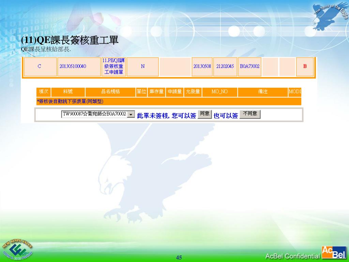This screenshot has width=349, height=262.
Task: Click the 項次 column header
Action: tap(43, 92)
